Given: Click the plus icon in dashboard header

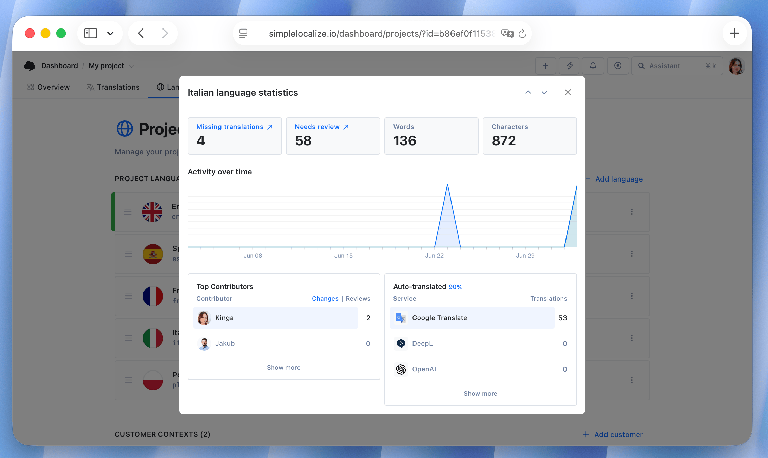Looking at the screenshot, I should (545, 66).
